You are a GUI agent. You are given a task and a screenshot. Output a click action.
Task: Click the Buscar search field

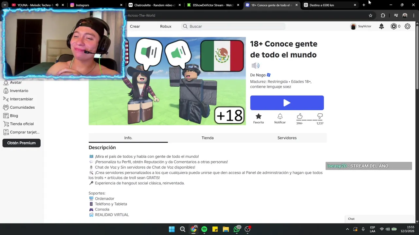pyautogui.click(x=233, y=26)
